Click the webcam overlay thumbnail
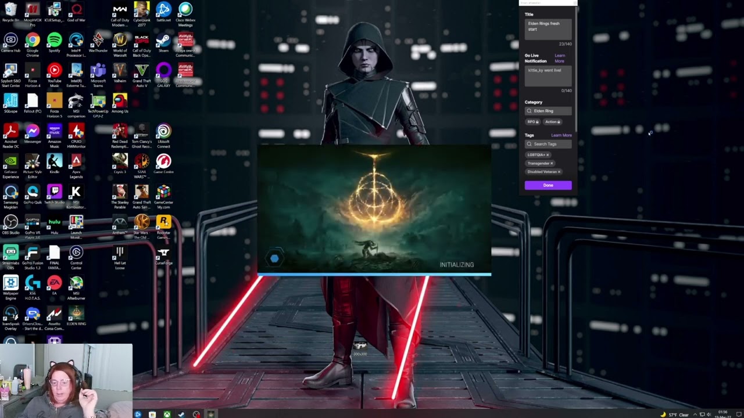 pyautogui.click(x=66, y=380)
